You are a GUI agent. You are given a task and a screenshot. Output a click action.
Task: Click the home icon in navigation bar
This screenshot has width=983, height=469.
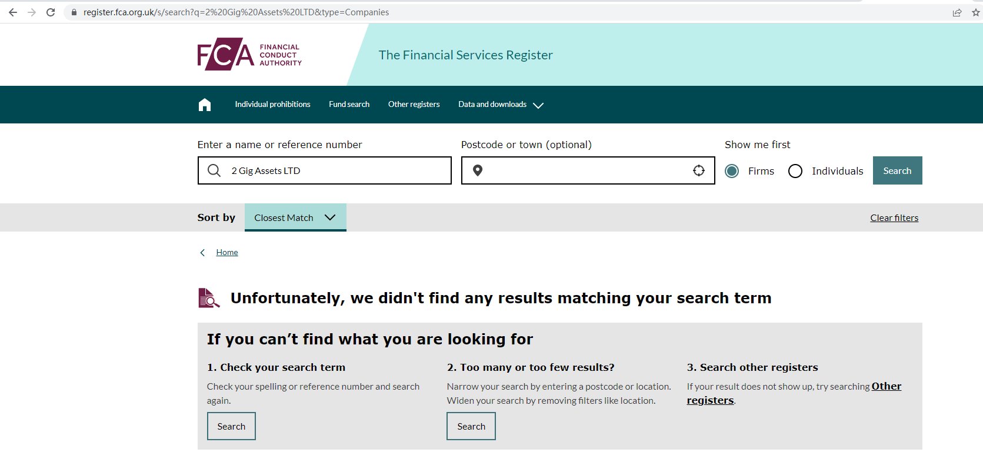[x=204, y=105]
